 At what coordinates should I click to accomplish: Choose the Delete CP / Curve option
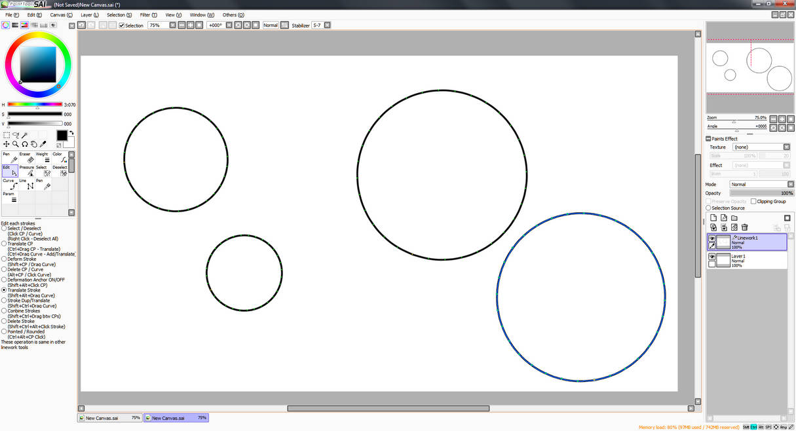[4, 269]
